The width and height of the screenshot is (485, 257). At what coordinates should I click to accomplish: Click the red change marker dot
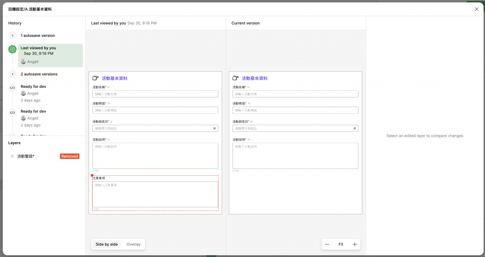(x=92, y=176)
